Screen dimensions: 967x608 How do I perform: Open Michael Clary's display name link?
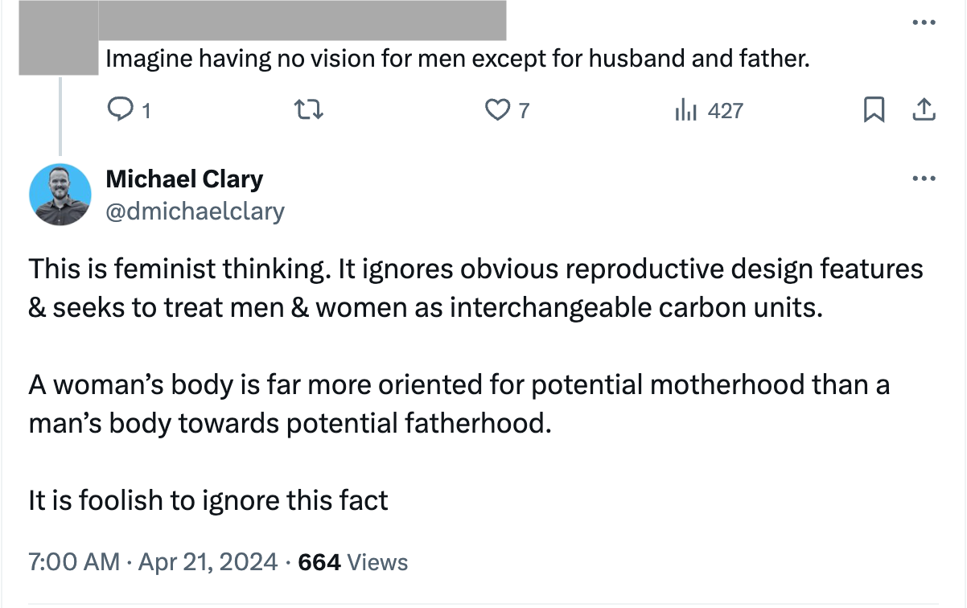pos(184,179)
